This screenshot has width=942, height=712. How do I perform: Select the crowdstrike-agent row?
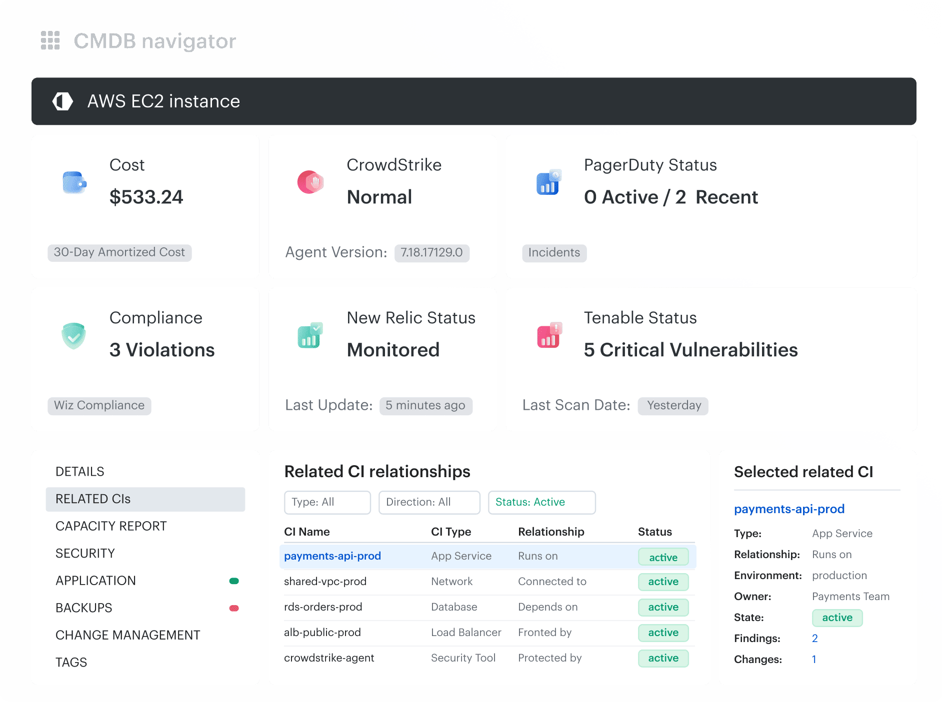coord(489,659)
